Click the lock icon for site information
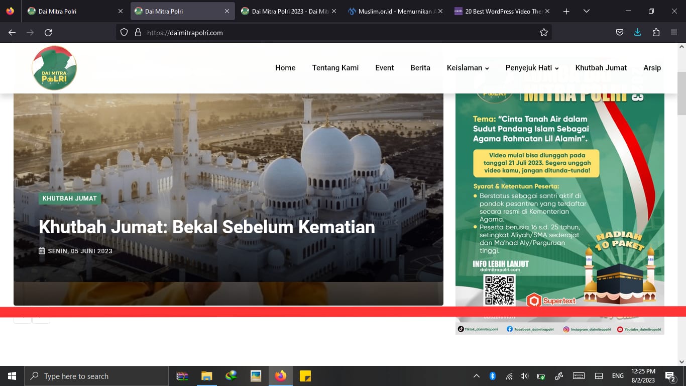Image resolution: width=686 pixels, height=386 pixels. click(138, 33)
